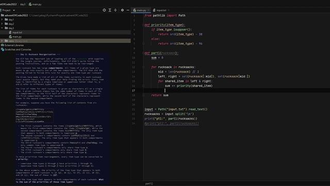Click the main.py file icon in tree

click(x=10, y=37)
